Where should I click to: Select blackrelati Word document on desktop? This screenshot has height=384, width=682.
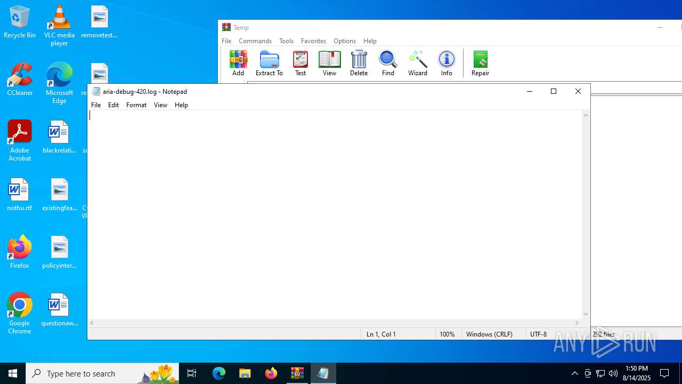pyautogui.click(x=59, y=138)
